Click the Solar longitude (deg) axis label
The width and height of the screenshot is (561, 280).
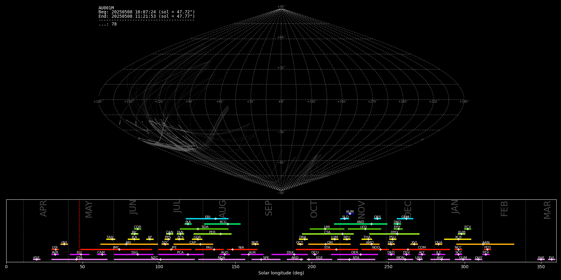point(281,273)
